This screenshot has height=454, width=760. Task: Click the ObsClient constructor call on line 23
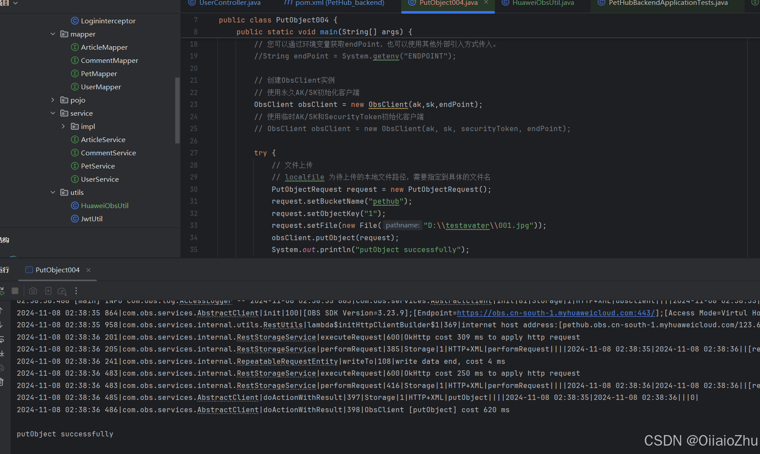tap(388, 105)
